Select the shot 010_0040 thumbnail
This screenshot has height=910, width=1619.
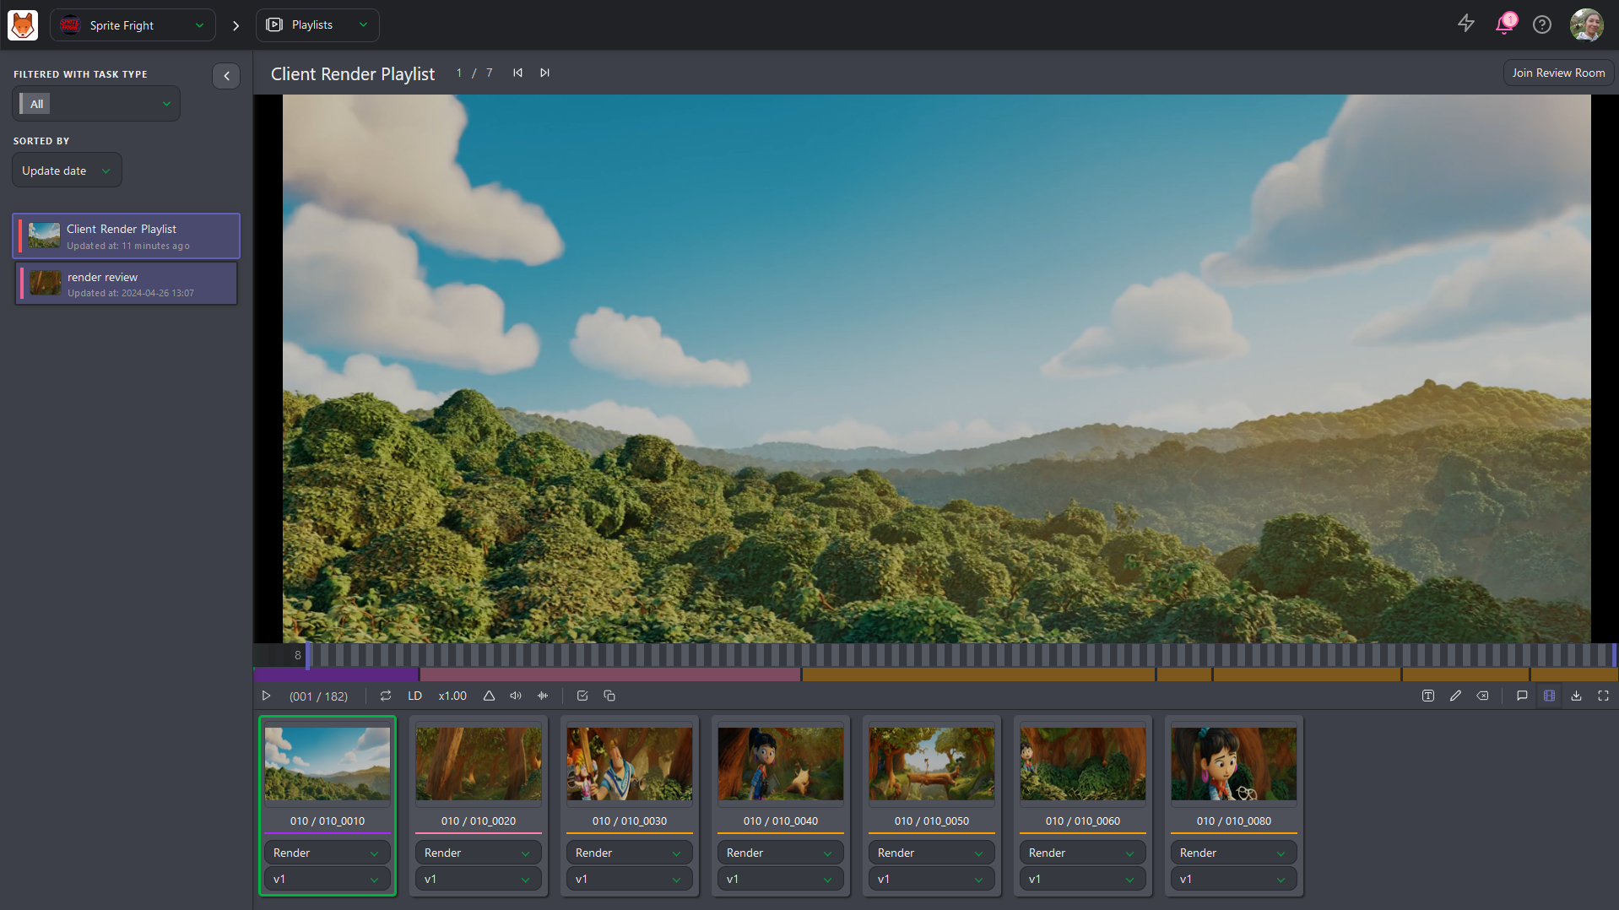[x=781, y=764]
